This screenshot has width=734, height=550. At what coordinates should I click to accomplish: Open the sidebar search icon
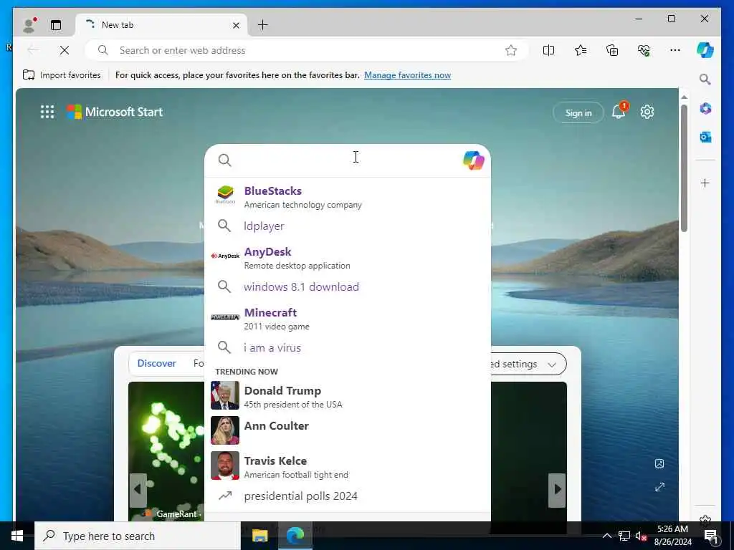pyautogui.click(x=705, y=79)
